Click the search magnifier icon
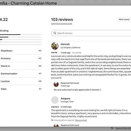131x131 pixels. coord(55,33)
